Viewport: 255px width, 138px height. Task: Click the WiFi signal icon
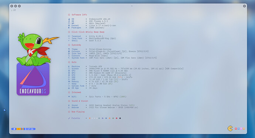(x=69, y=97)
